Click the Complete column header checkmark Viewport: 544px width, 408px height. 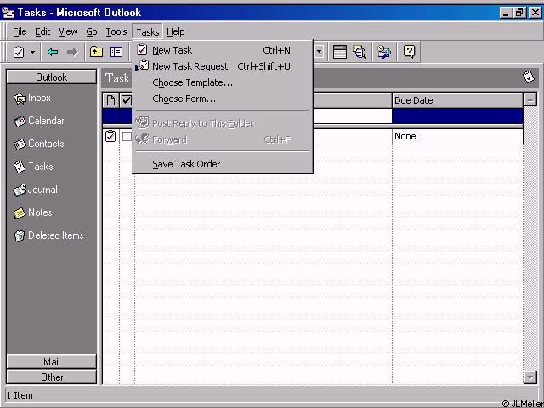tap(127, 100)
